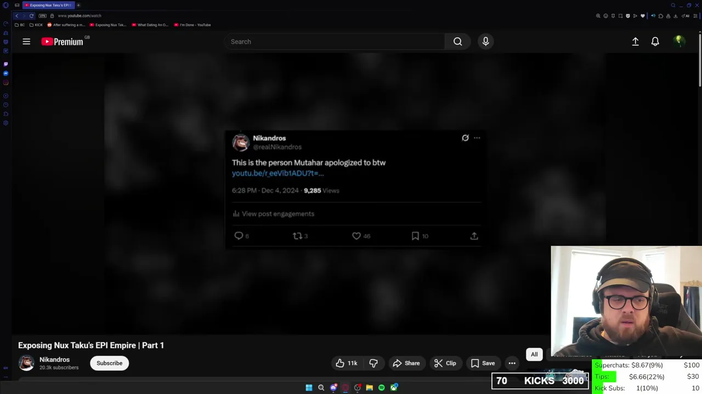This screenshot has width=702, height=394.
Task: Click the zoom magnifier toolbar icon
Action: (x=598, y=16)
